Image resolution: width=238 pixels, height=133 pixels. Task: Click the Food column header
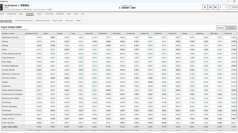(77, 33)
